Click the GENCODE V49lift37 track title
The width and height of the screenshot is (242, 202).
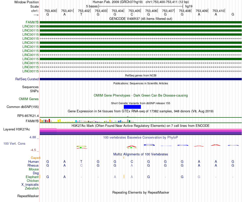[x=141, y=19]
